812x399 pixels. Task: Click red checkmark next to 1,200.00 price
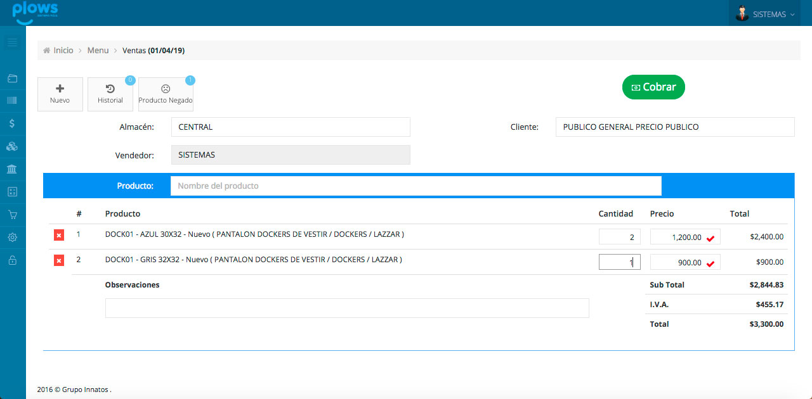pos(710,238)
